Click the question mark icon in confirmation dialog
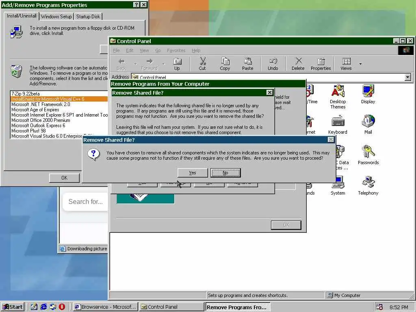 coord(94,154)
